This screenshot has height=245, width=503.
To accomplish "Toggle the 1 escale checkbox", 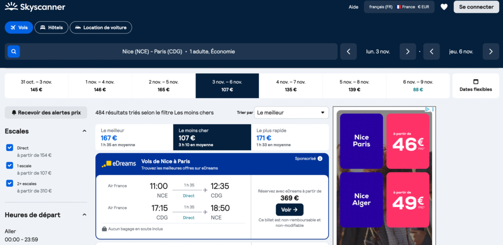I will click(x=10, y=166).
